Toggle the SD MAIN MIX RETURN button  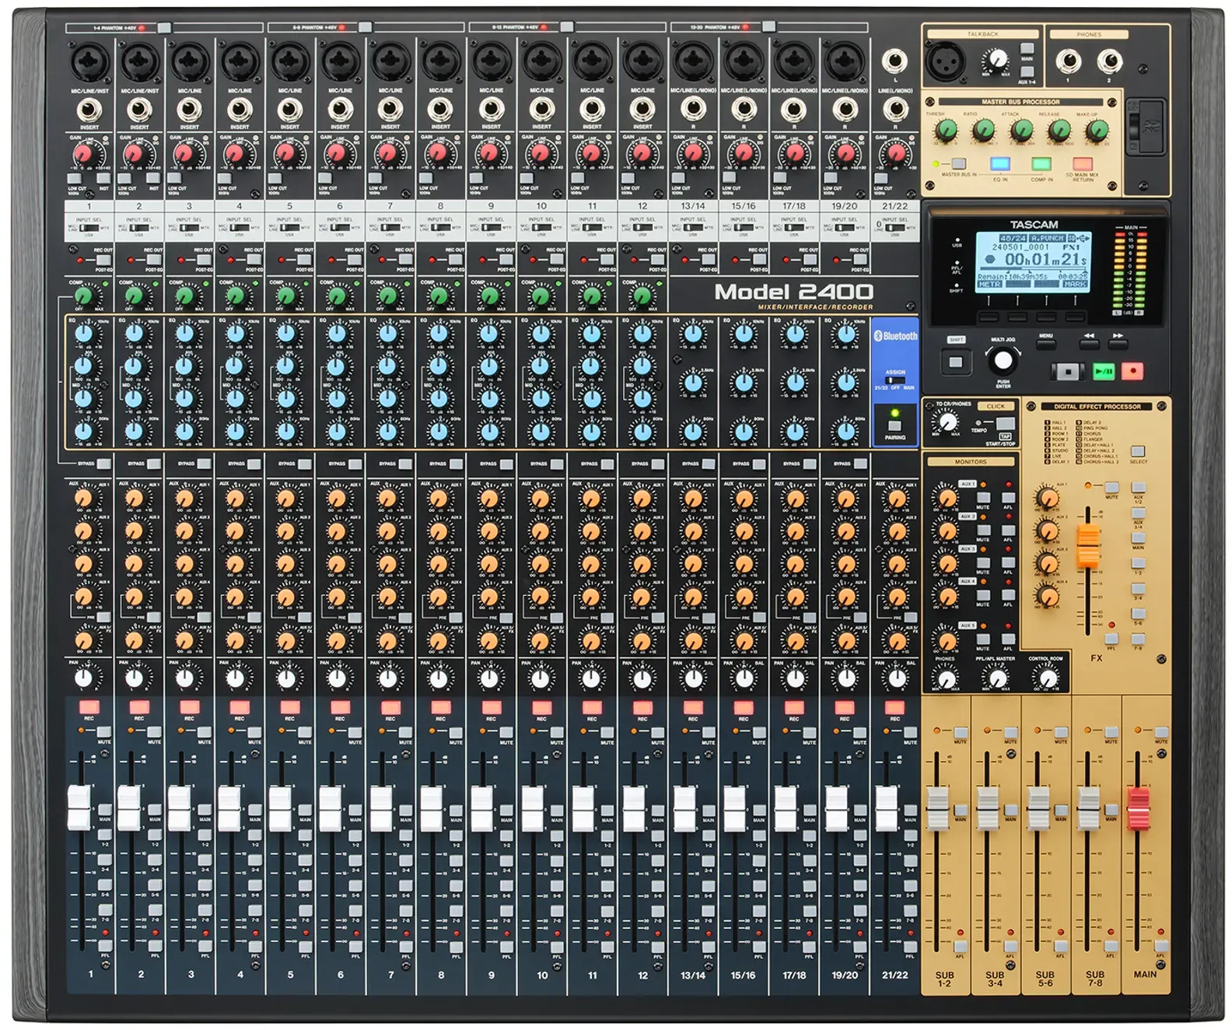[x=1083, y=164]
